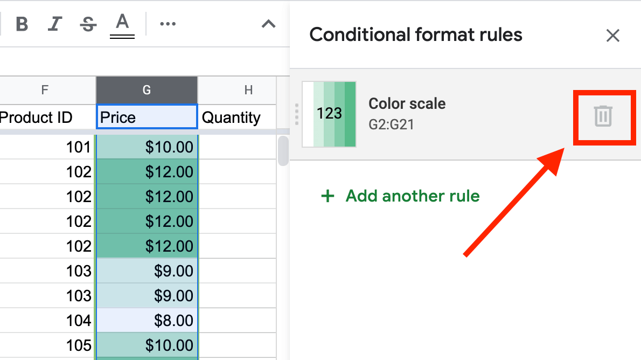Viewport: 641px width, 360px height.
Task: Collapse the toolbar with the up chevron
Action: (268, 24)
